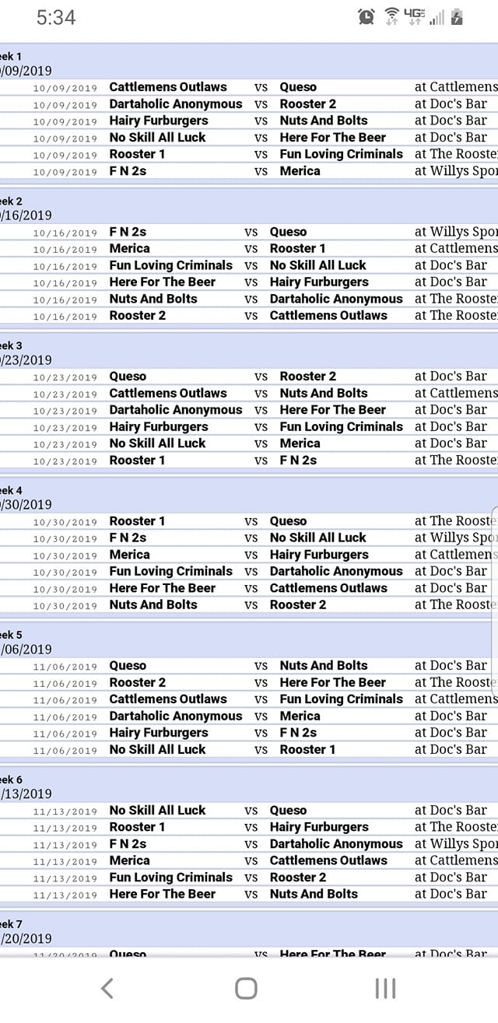Tap the battery icon in status bar
498x1023 pixels.
click(457, 16)
